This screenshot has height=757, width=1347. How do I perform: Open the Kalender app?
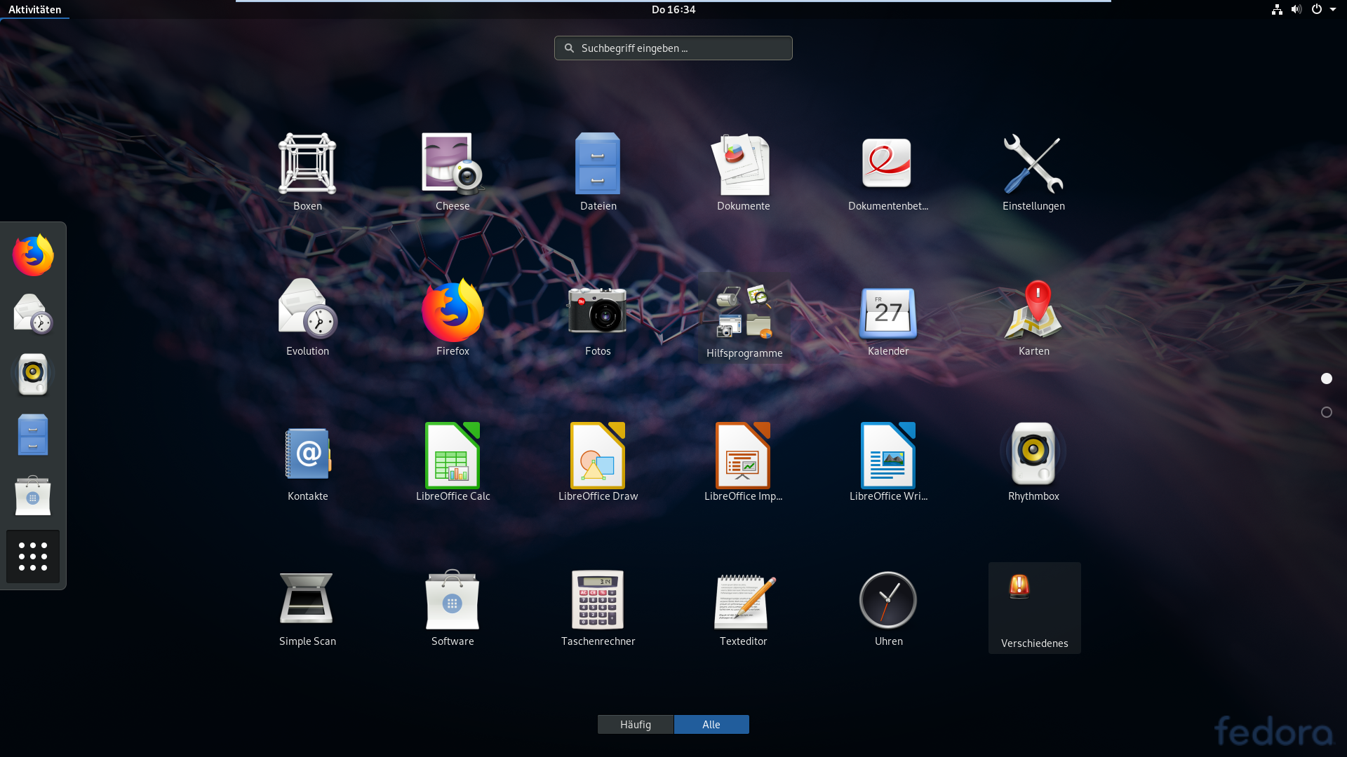(888, 317)
